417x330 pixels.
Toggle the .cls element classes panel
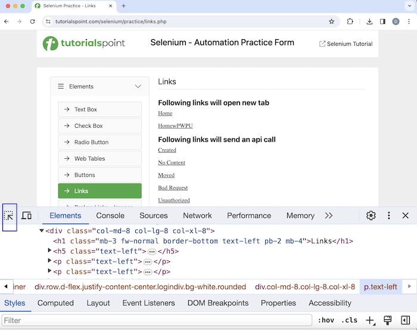[350, 320]
